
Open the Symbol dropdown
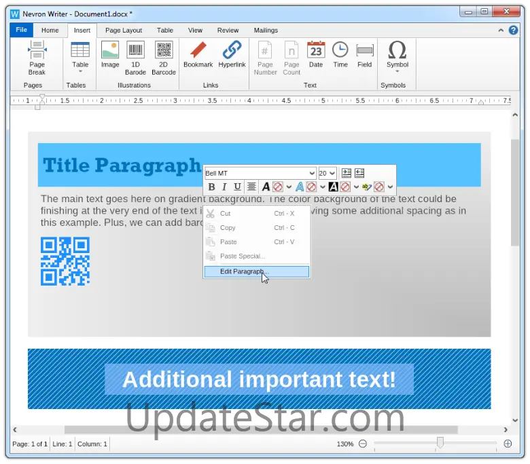tap(397, 57)
